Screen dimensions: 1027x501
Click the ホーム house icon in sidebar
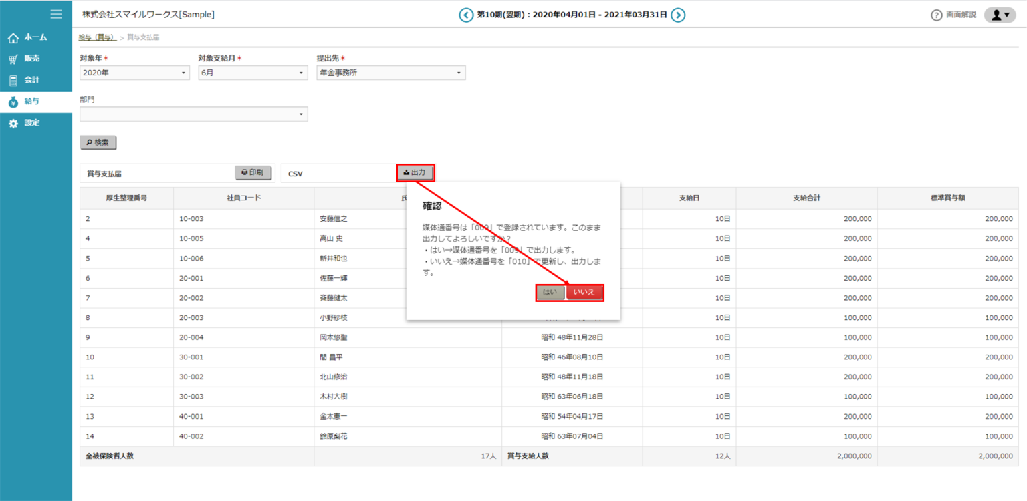point(13,37)
